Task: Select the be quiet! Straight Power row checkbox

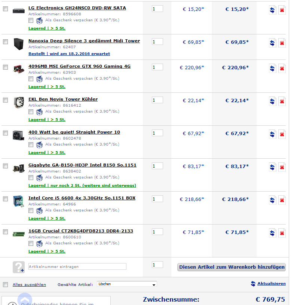Action: [6, 133]
